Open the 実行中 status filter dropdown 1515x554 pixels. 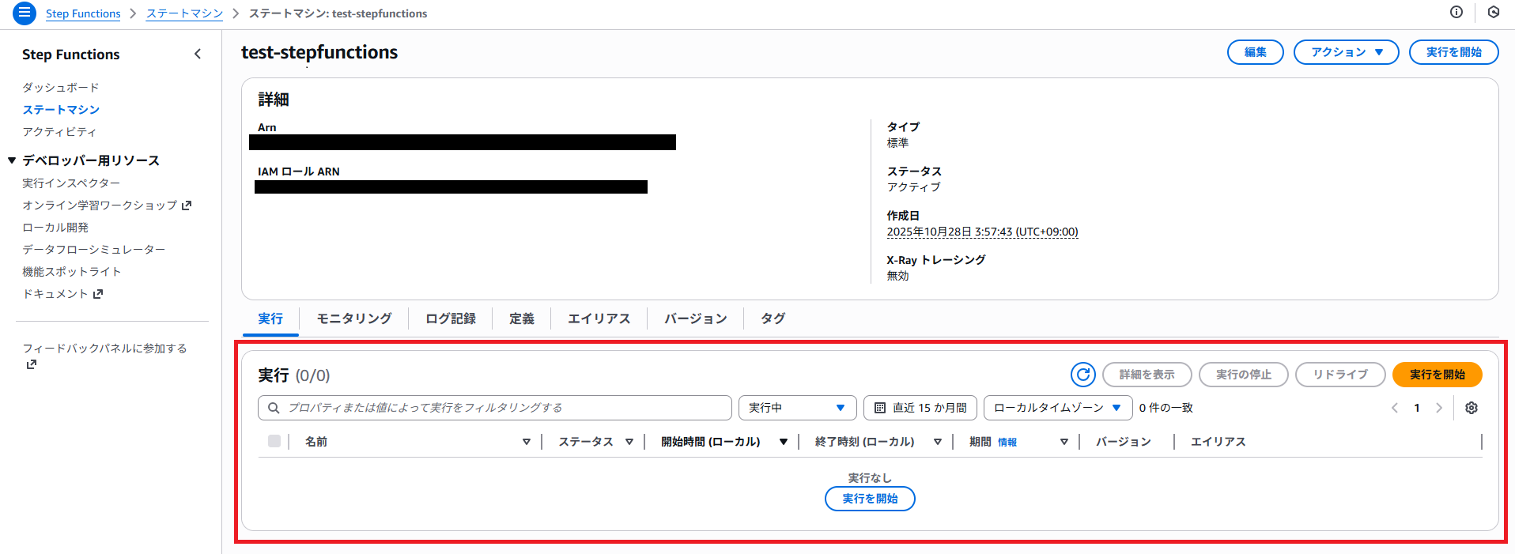(x=797, y=408)
